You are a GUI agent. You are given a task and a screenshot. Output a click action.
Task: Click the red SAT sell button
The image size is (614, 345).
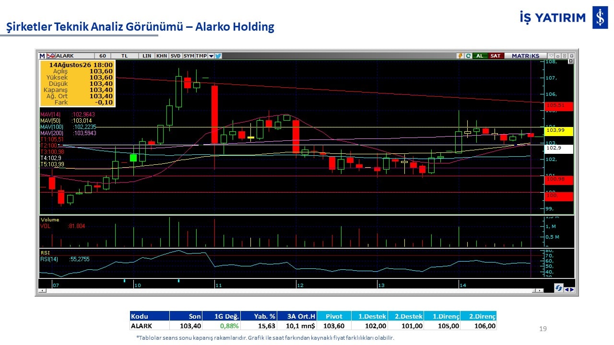click(495, 56)
